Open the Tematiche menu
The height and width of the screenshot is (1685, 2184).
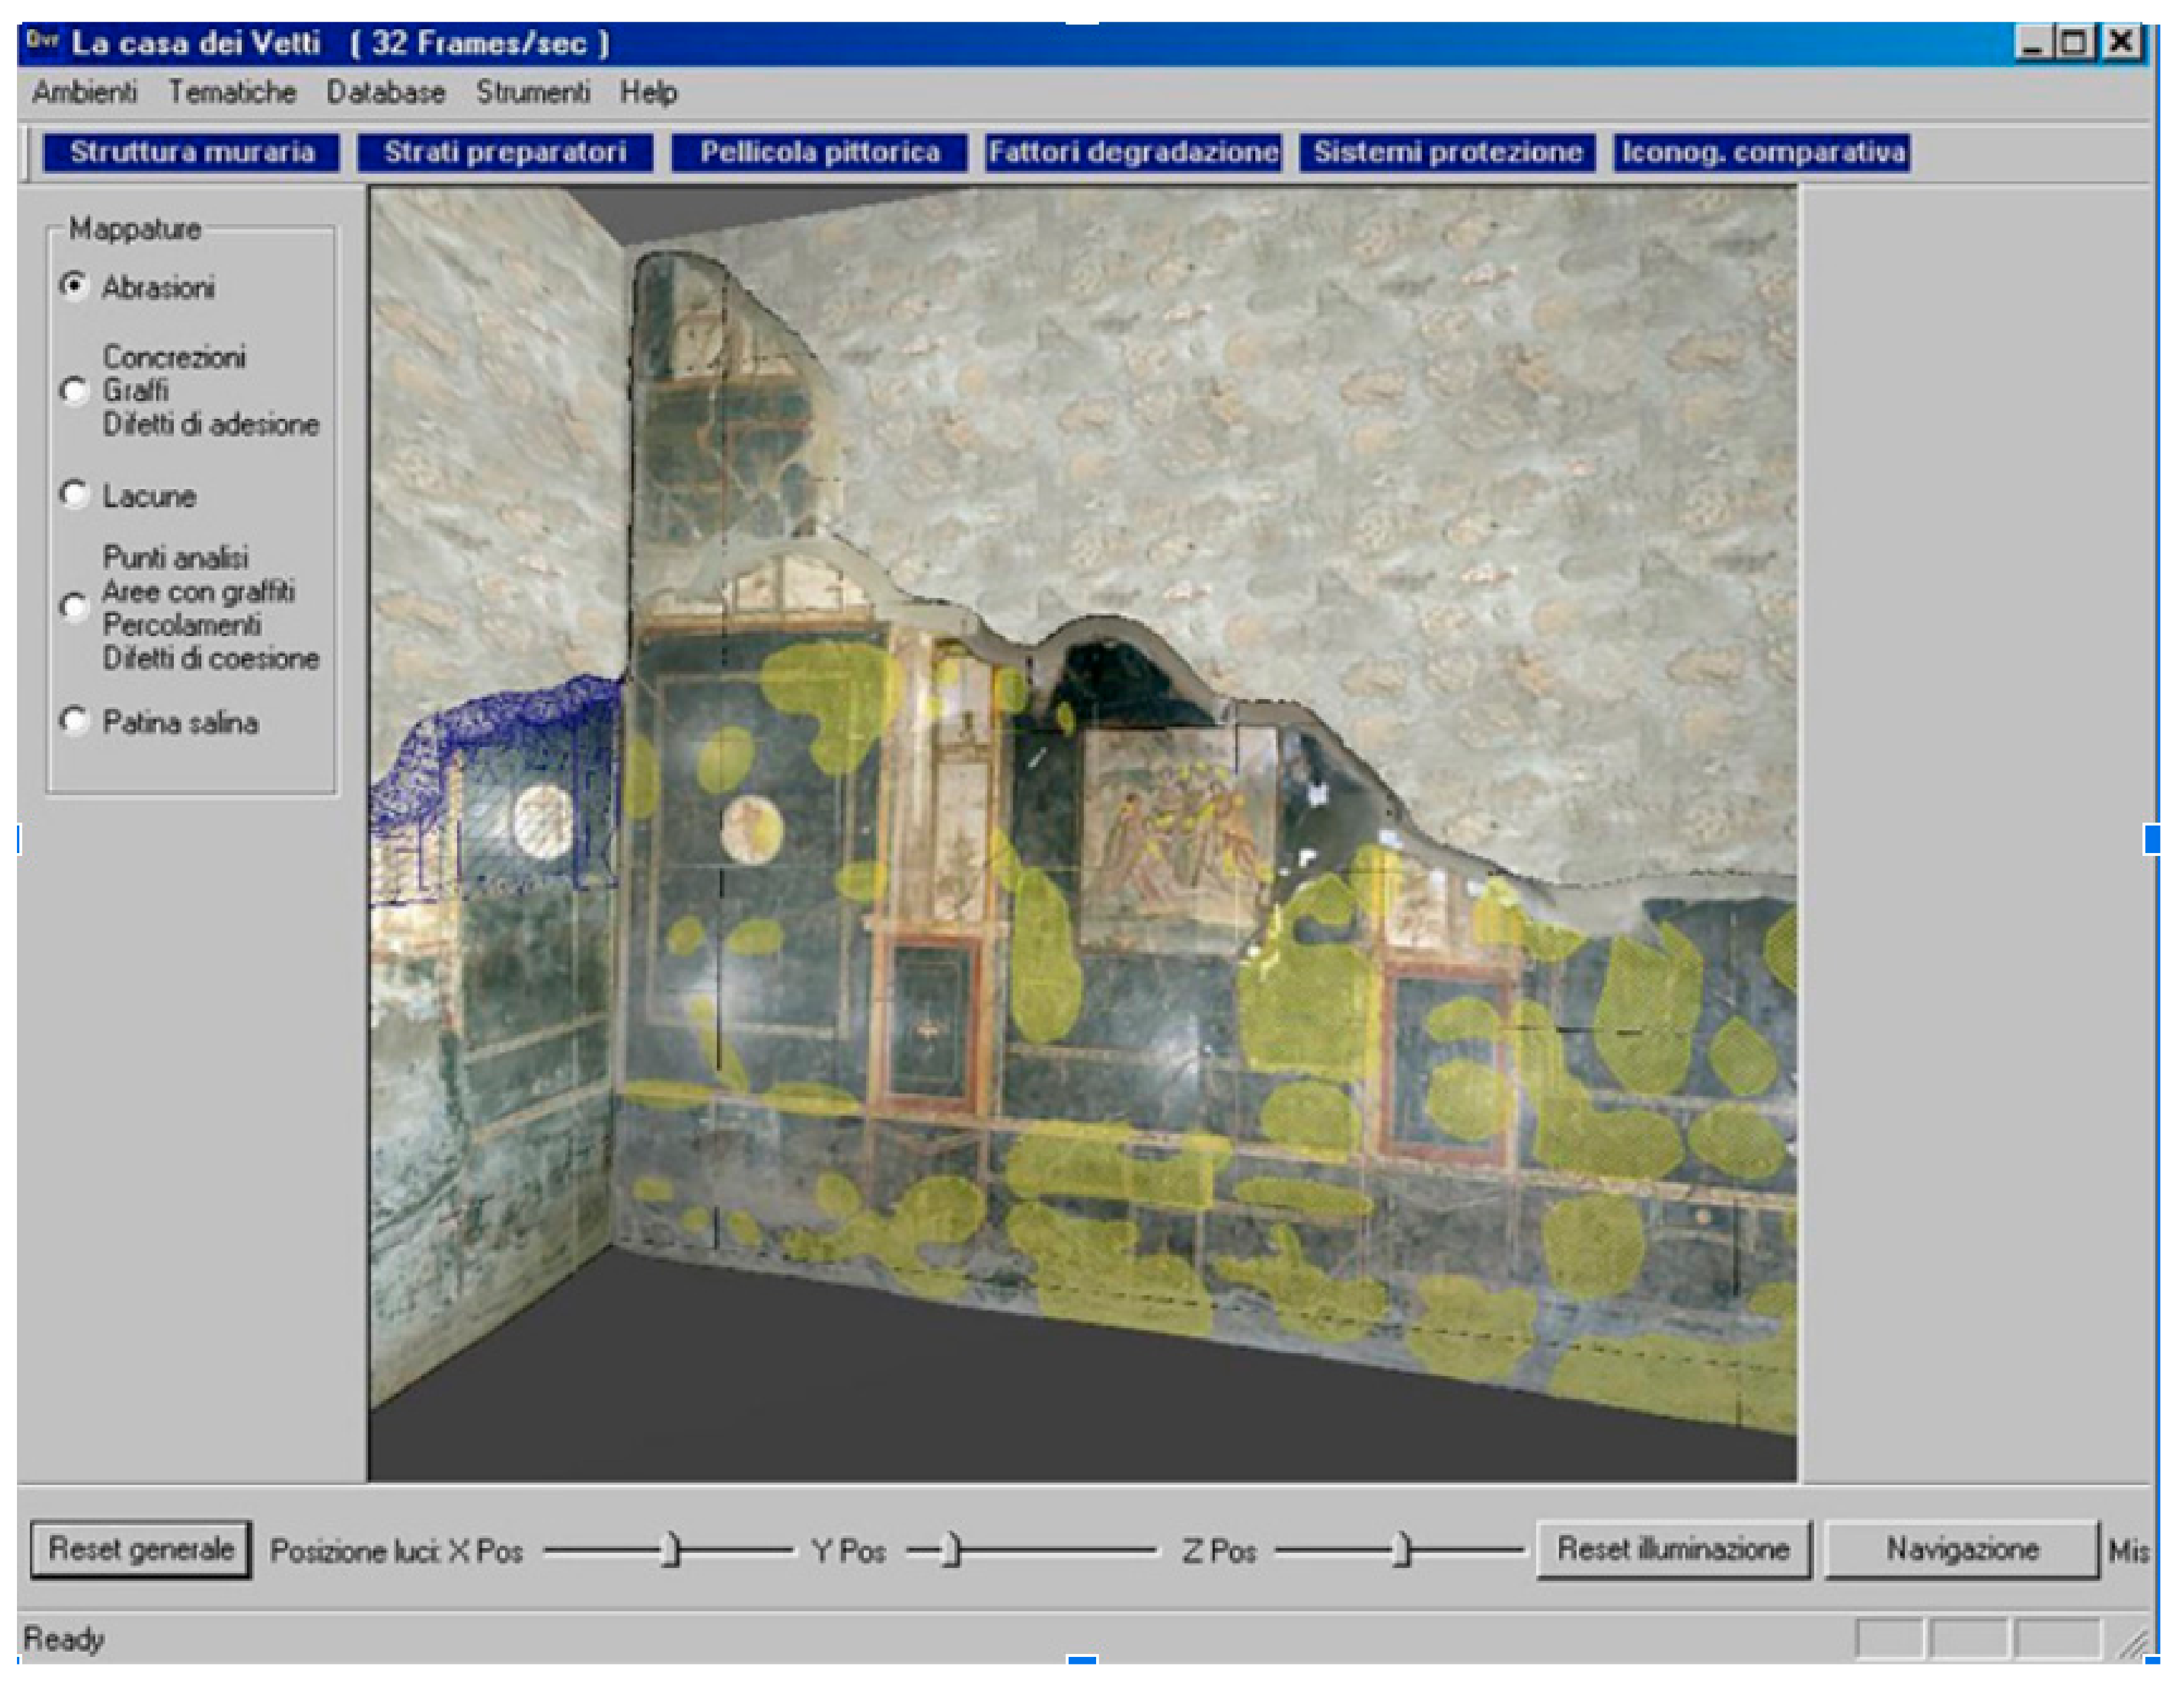pos(232,92)
